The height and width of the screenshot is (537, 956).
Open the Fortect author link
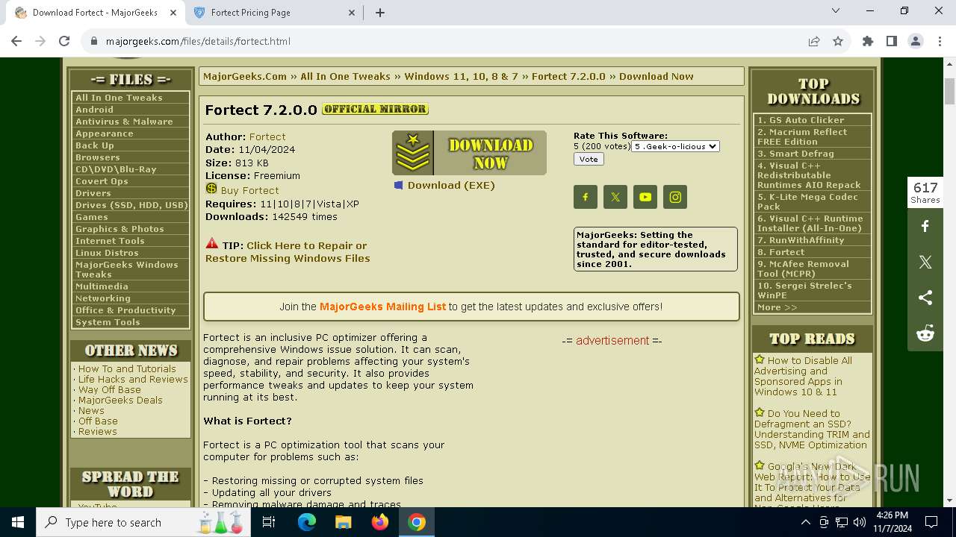coord(267,136)
